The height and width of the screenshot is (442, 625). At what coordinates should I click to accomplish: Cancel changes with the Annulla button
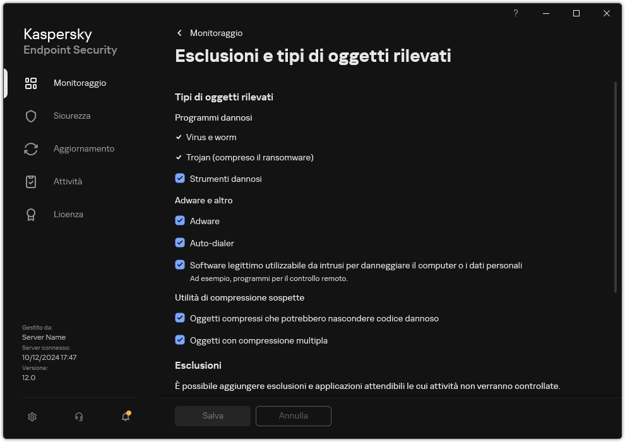293,415
